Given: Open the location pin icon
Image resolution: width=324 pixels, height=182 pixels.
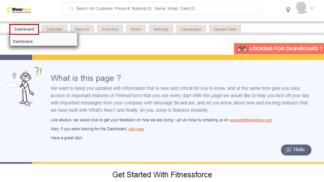Looking at the screenshot, I should click(x=288, y=10).
